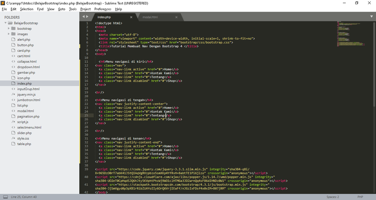Click the bootstrap folder icon
This screenshot has height=200, width=376.
13,28
